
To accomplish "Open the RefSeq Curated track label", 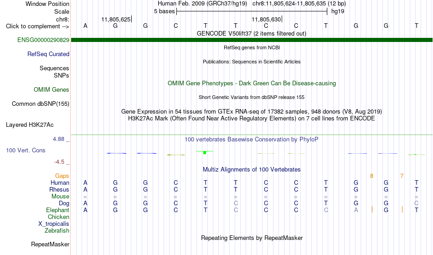I will pos(48,54).
